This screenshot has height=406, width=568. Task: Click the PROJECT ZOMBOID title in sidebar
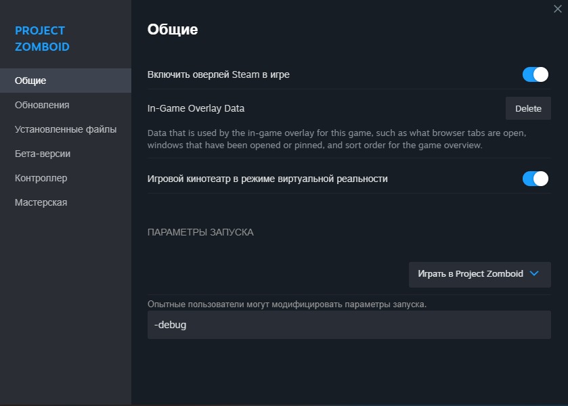(42, 39)
